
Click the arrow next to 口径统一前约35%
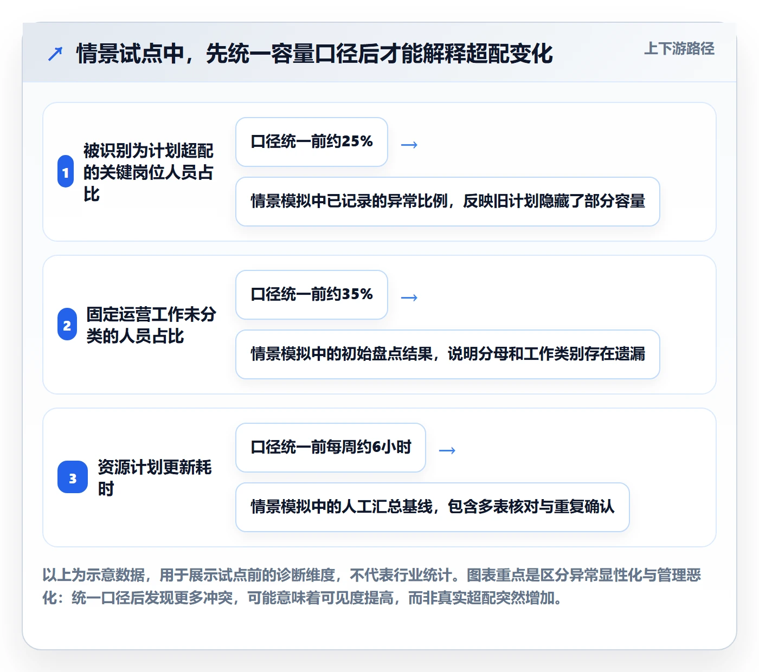pyautogui.click(x=409, y=298)
